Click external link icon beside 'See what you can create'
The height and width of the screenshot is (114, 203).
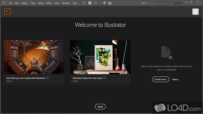(47, 78)
